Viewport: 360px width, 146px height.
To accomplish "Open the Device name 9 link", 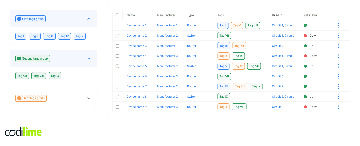I will pyautogui.click(x=137, y=107).
